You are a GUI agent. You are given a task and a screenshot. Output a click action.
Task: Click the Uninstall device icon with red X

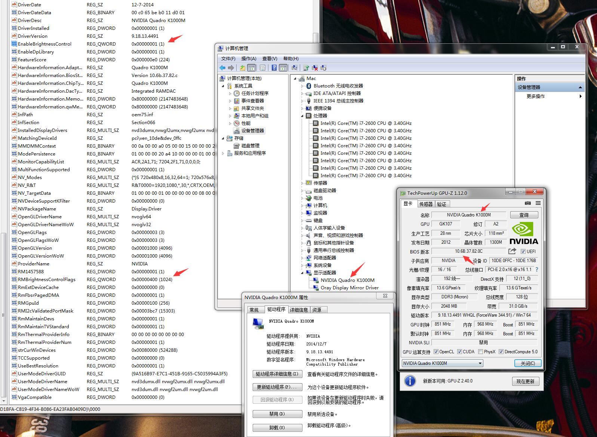(315, 68)
